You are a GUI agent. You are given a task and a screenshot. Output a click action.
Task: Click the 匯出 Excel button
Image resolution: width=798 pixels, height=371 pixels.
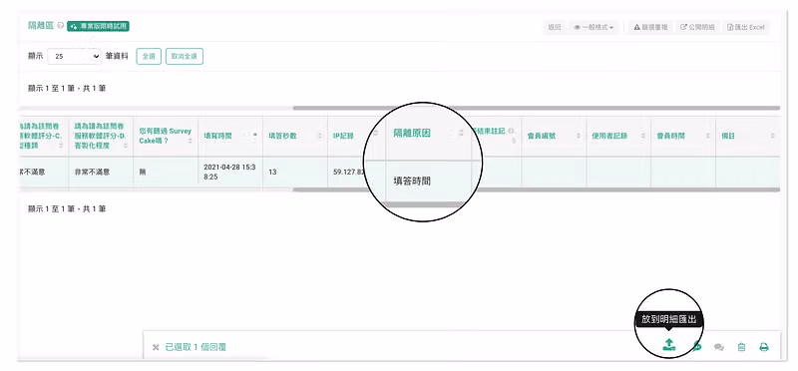point(745,28)
